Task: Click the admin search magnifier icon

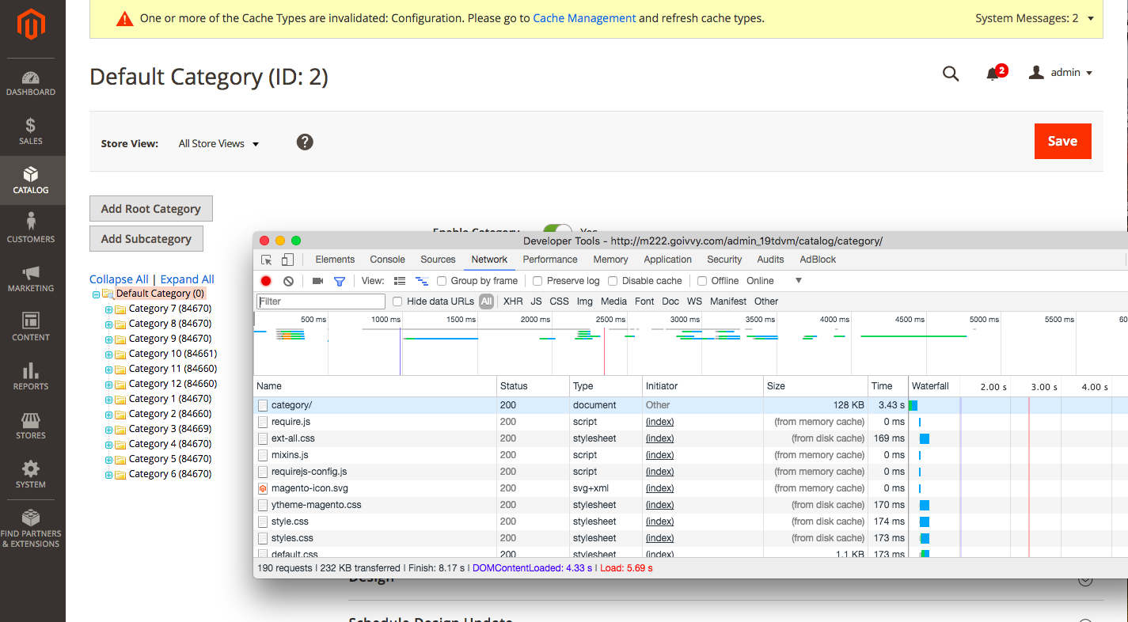Action: click(x=951, y=74)
